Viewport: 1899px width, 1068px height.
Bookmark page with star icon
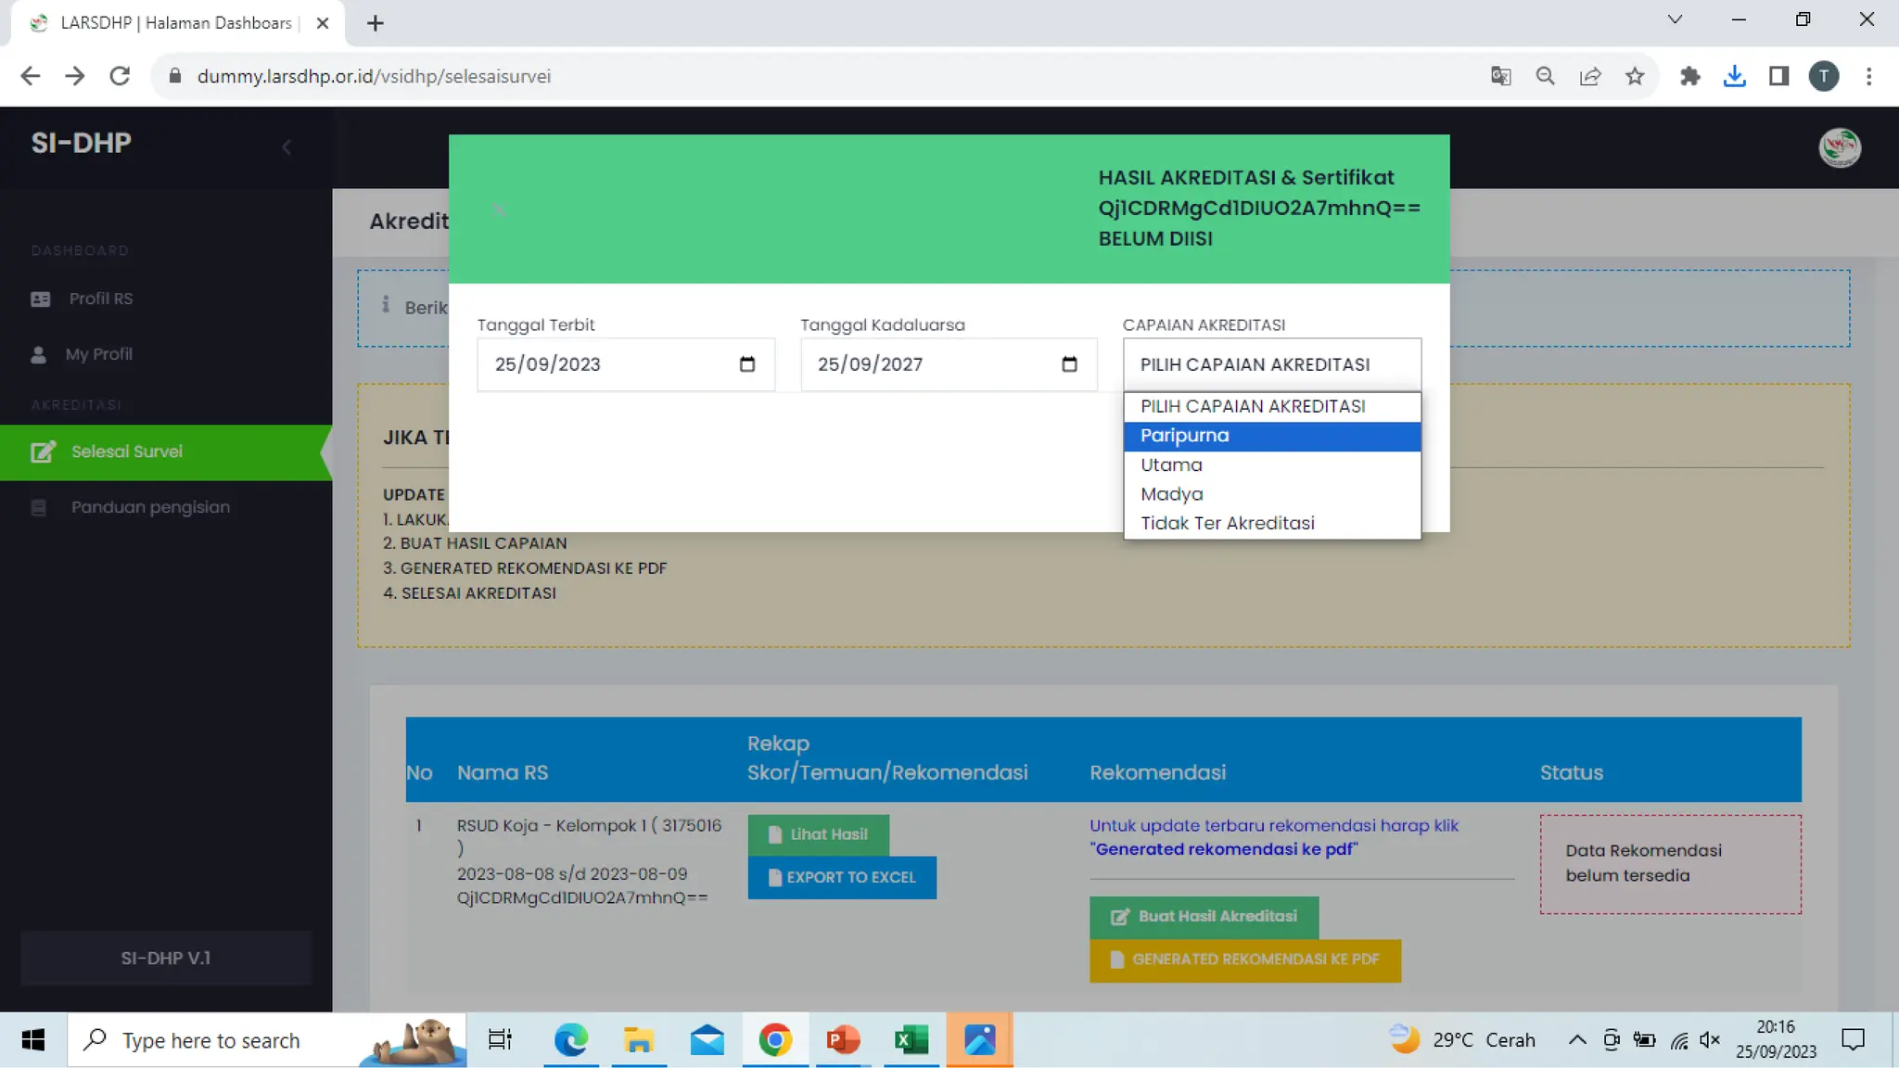click(1635, 76)
